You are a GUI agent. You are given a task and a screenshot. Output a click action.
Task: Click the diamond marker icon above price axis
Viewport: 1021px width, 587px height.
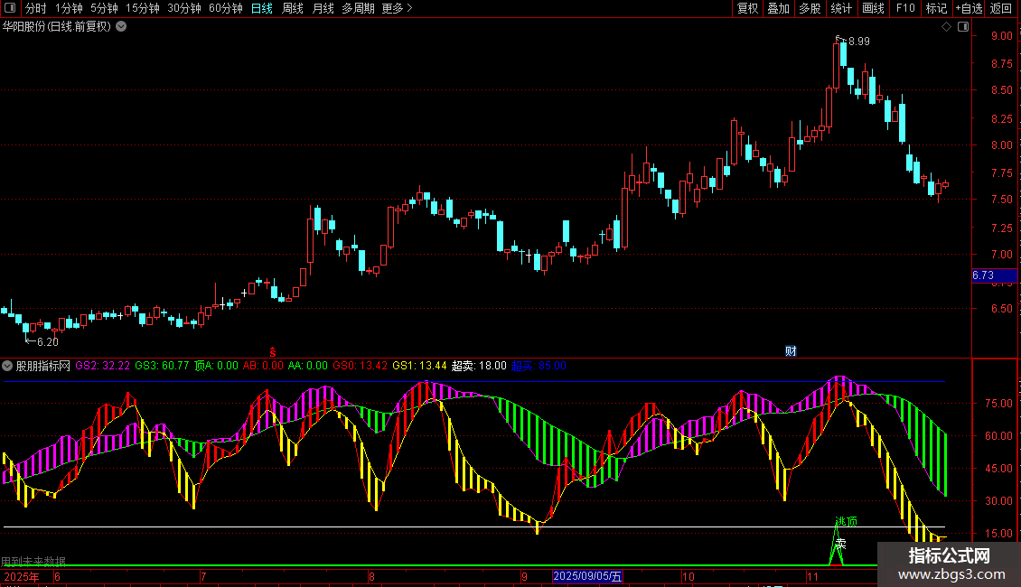click(x=946, y=27)
